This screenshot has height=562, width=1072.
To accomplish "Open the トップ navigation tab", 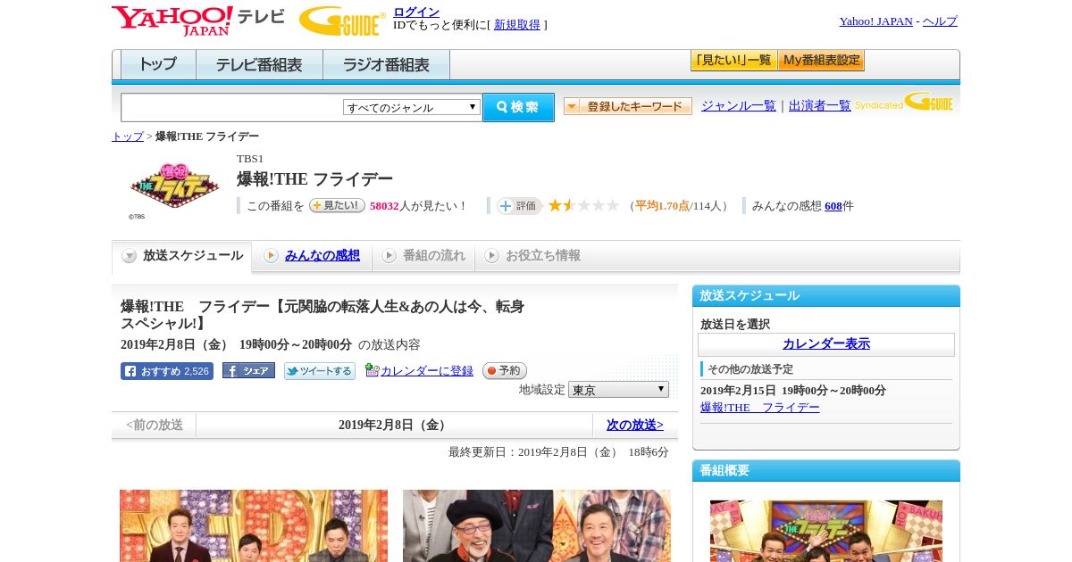I will click(158, 64).
